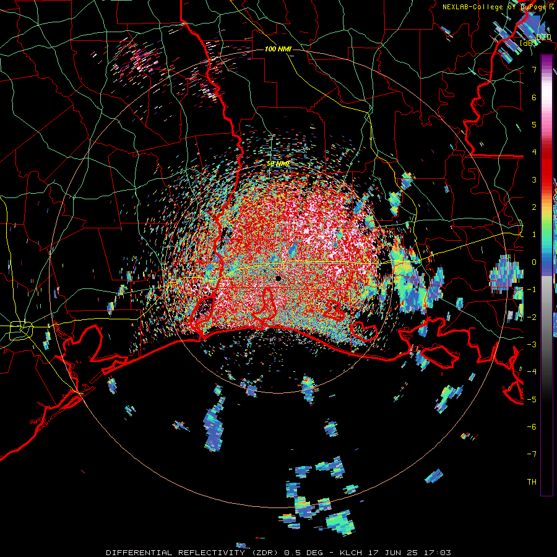The width and height of the screenshot is (557, 557).
Task: Click the "50 NMI" range ring label
Action: click(x=278, y=164)
